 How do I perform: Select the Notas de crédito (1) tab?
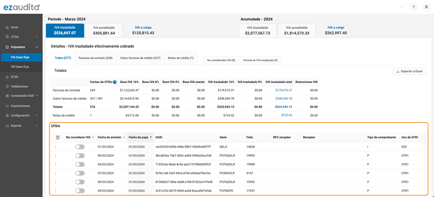(x=180, y=58)
